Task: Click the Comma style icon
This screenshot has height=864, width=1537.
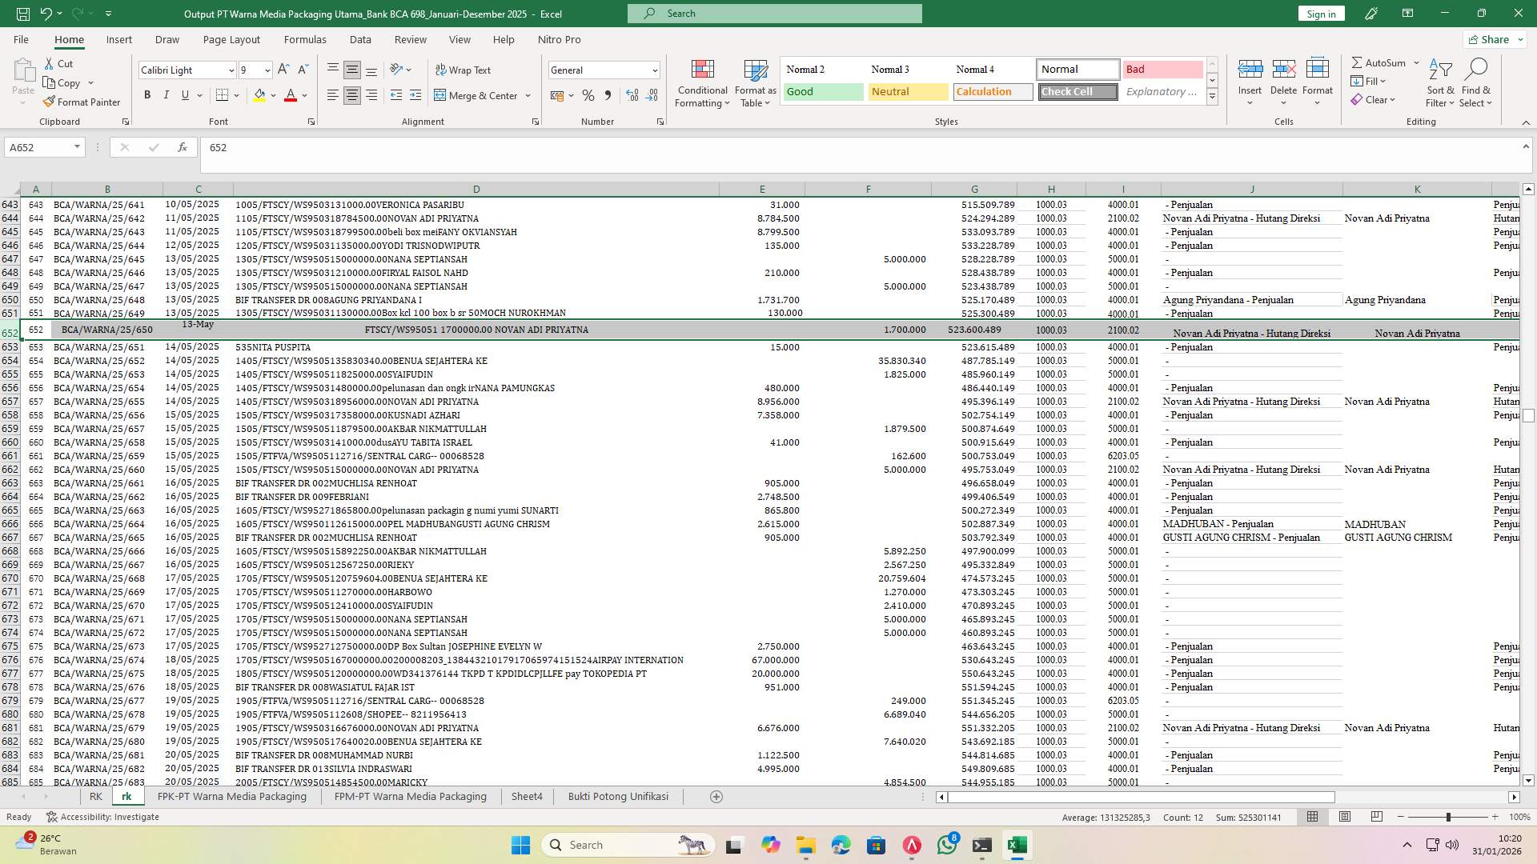Action: [608, 95]
